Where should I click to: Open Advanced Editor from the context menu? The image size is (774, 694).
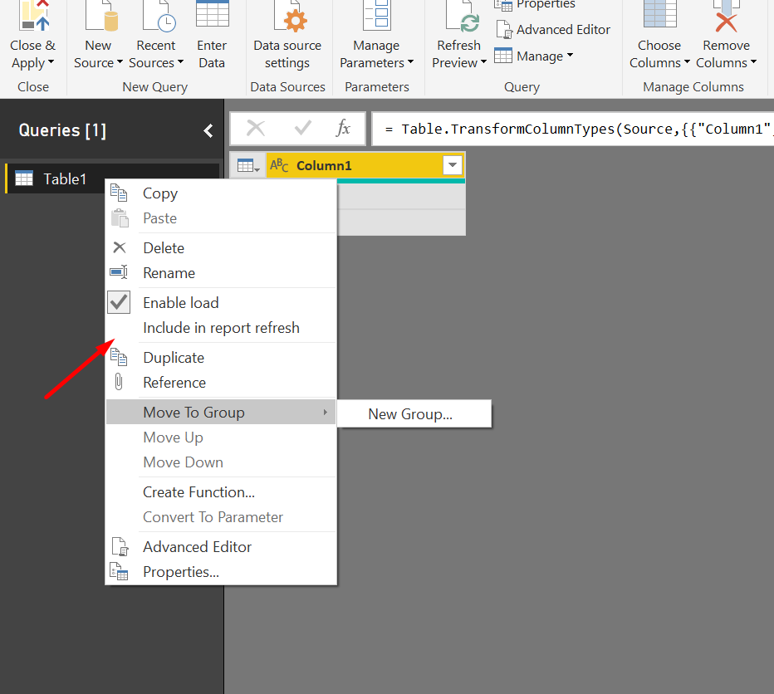[x=221, y=547]
